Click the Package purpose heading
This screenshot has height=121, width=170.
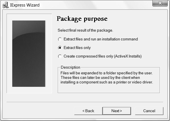[82, 19]
